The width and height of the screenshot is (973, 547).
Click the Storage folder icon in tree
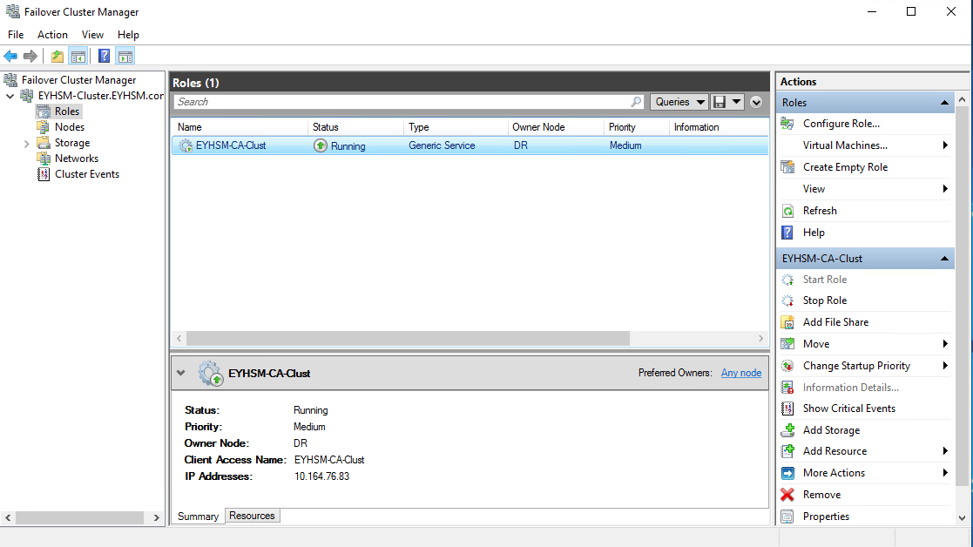click(44, 143)
